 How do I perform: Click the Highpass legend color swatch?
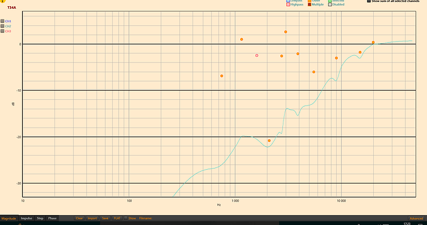click(288, 4)
